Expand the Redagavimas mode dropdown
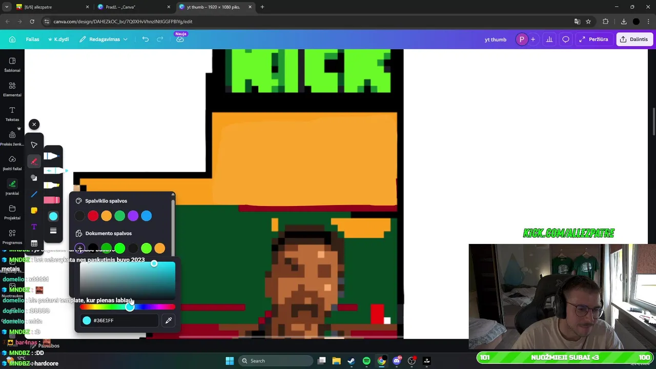 (x=104, y=39)
